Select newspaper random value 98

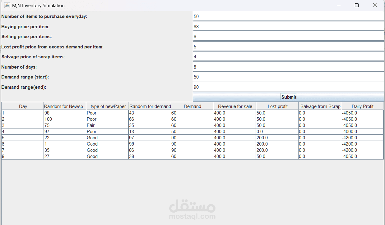click(x=65, y=113)
